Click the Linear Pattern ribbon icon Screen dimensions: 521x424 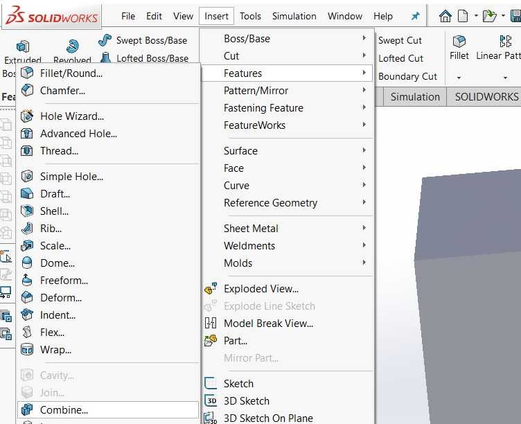click(x=506, y=42)
